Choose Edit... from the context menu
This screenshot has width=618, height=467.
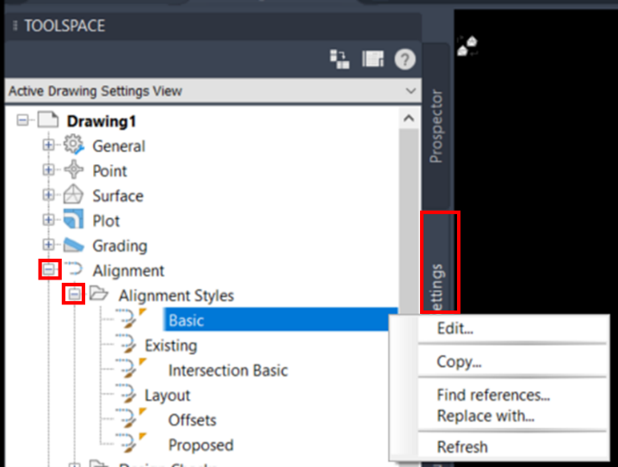pyautogui.click(x=454, y=329)
